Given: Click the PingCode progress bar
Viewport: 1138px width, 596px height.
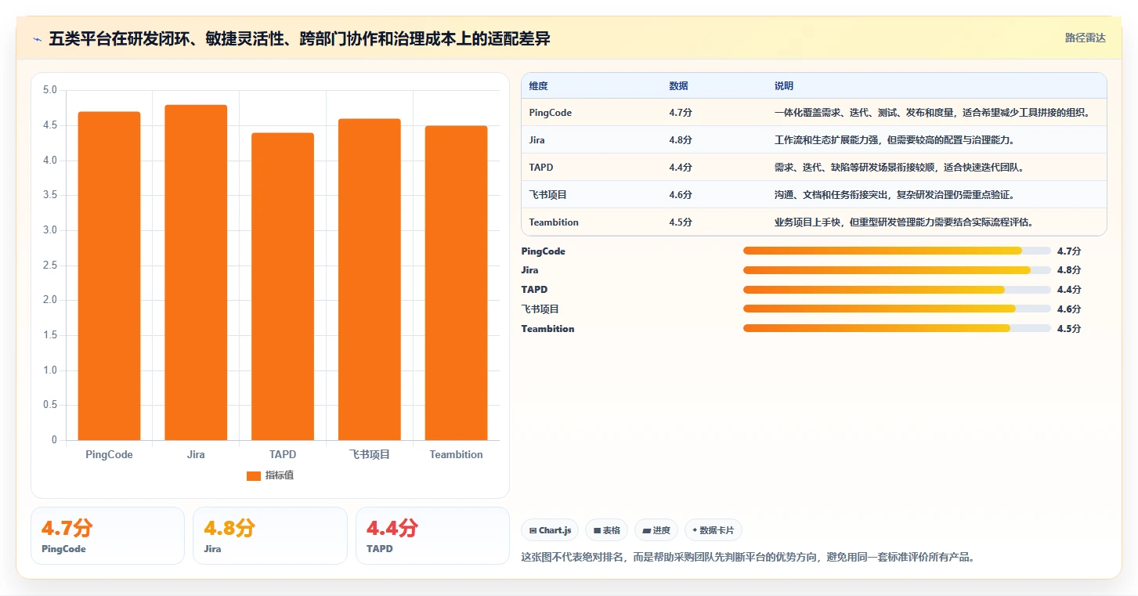Looking at the screenshot, I should tap(897, 251).
